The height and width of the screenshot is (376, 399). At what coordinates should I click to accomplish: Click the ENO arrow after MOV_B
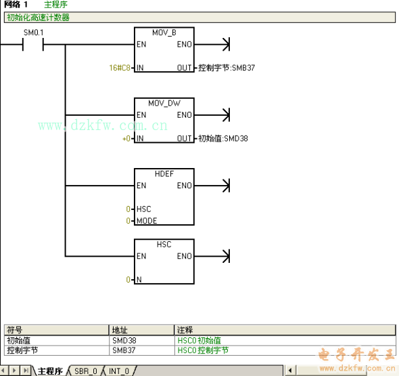click(x=226, y=44)
